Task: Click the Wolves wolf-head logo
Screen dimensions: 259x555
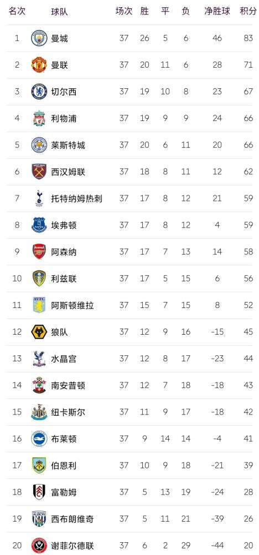Action: [x=39, y=332]
